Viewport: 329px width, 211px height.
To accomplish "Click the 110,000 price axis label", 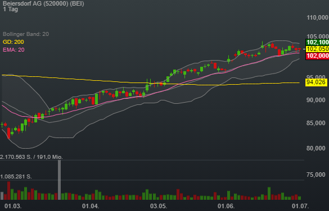I will 318,17.
